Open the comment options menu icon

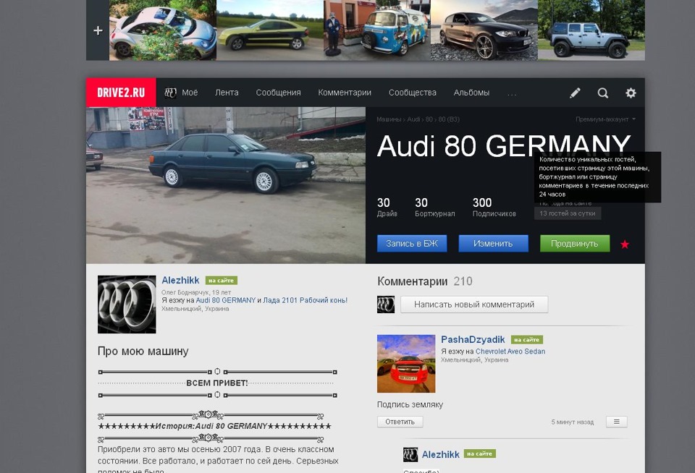(617, 422)
